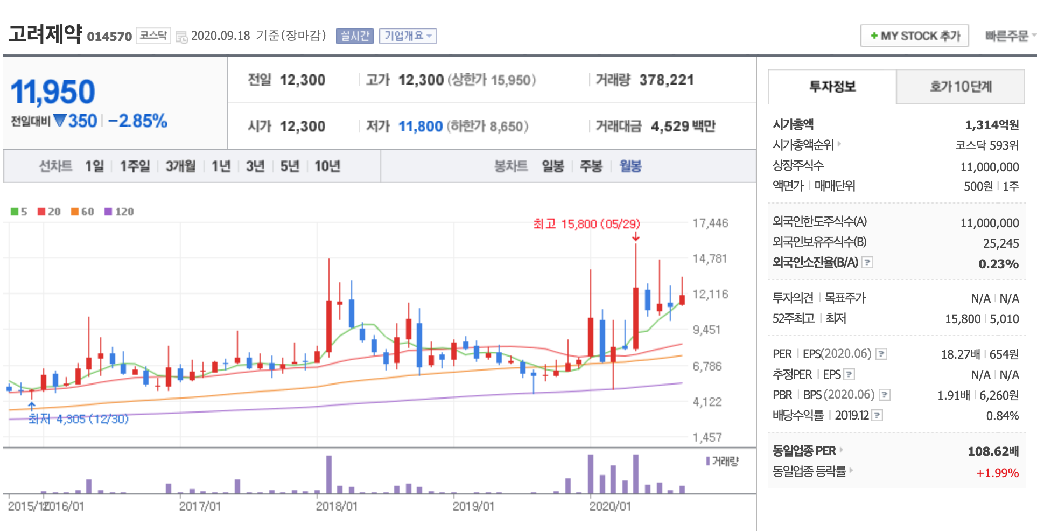Click the green 5-period moving average legend
Image resolution: width=1037 pixels, height=531 pixels.
19,212
